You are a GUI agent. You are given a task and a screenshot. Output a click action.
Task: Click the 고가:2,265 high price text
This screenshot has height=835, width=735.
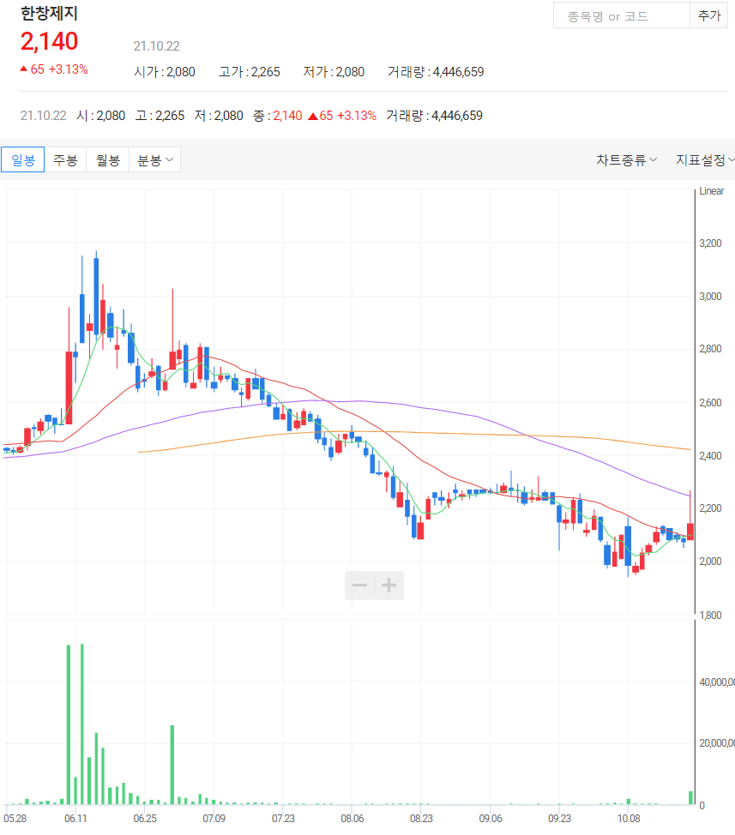point(250,72)
